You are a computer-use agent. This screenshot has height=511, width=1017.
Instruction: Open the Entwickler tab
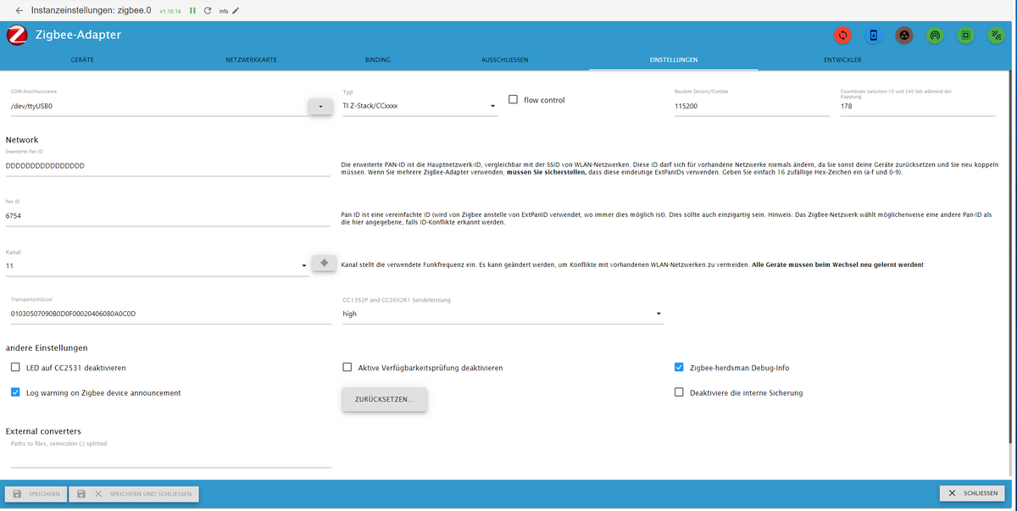pyautogui.click(x=842, y=60)
